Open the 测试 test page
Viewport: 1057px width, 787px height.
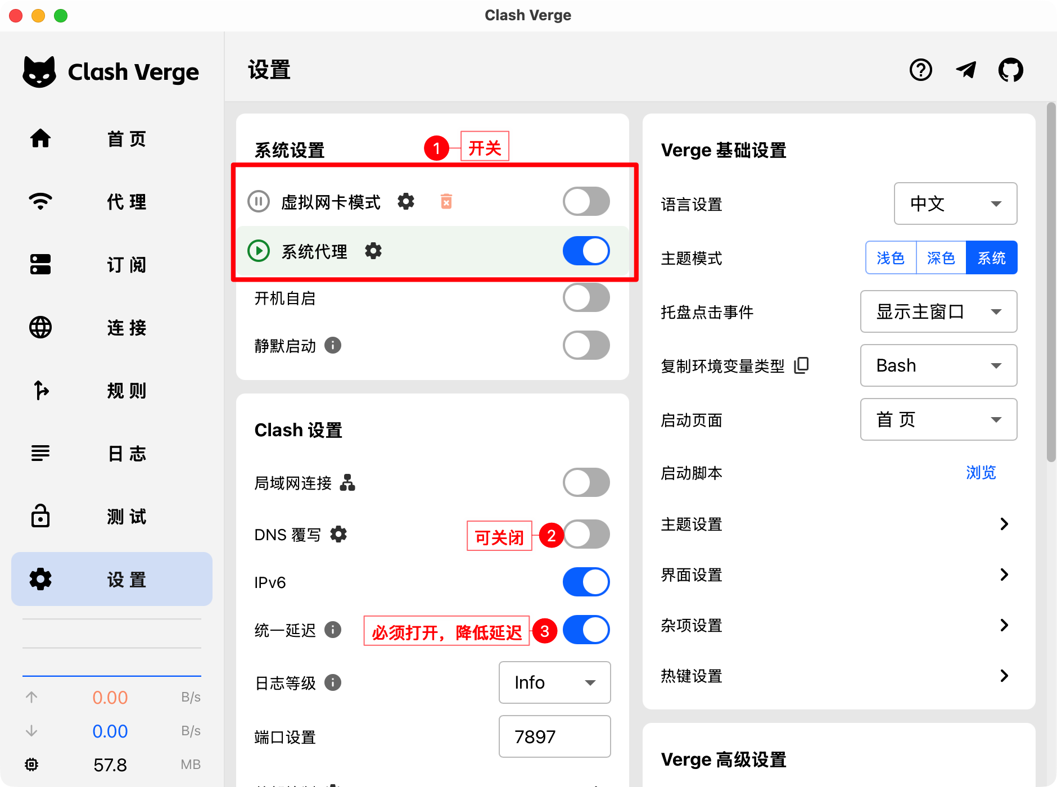pos(112,516)
